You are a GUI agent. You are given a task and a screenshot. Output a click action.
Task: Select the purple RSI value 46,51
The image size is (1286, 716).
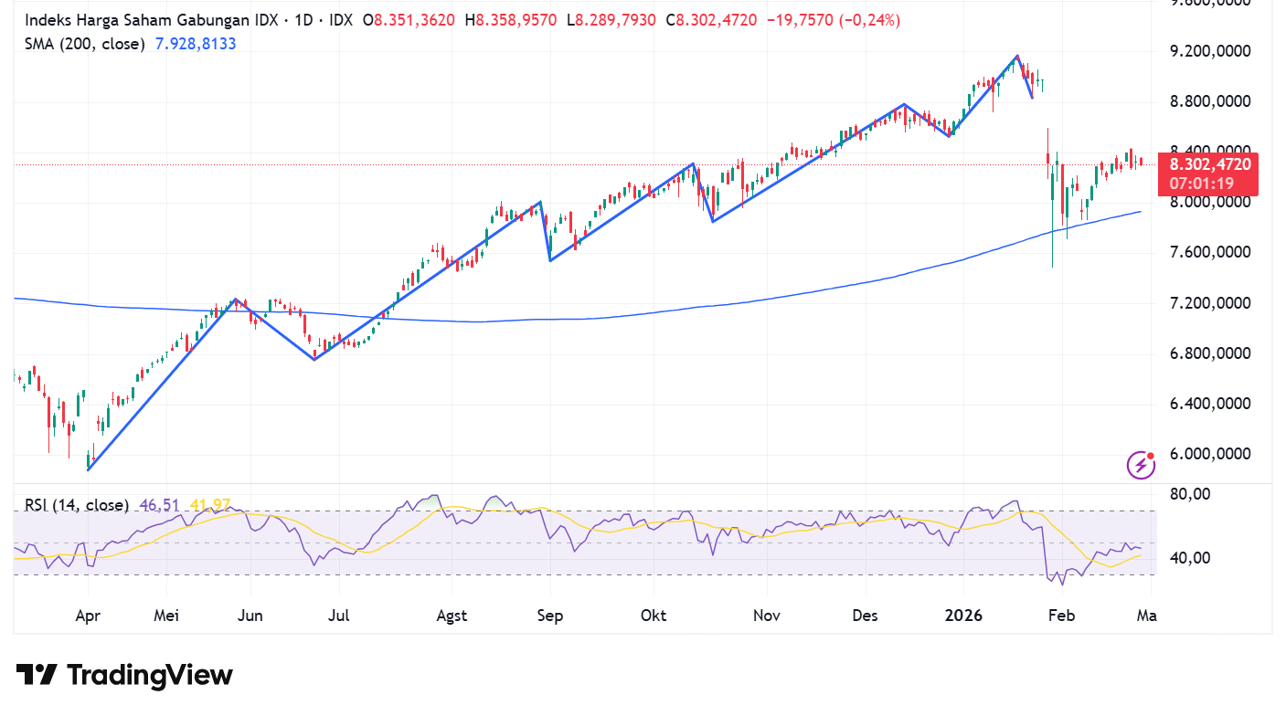[x=156, y=503]
